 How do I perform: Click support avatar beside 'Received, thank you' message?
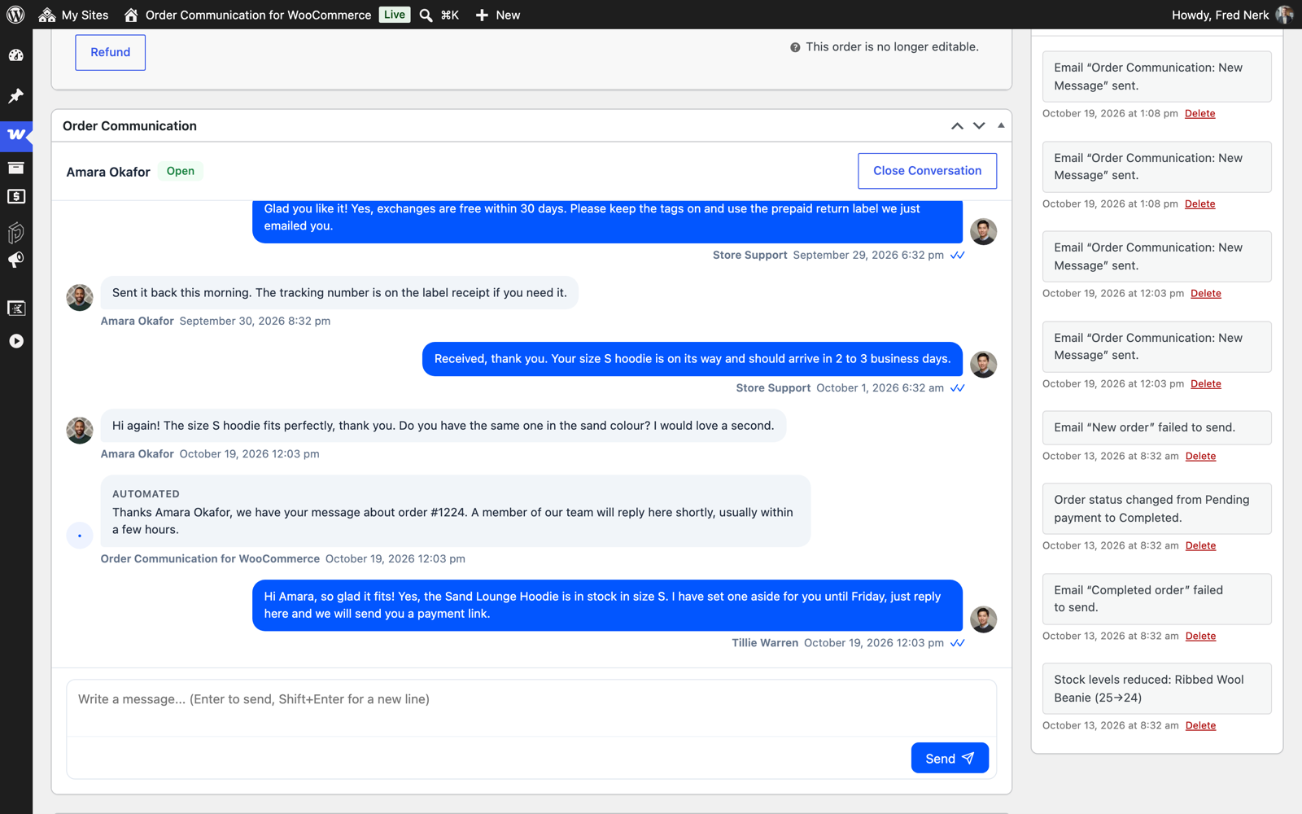click(984, 364)
